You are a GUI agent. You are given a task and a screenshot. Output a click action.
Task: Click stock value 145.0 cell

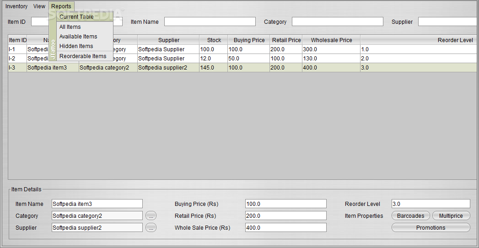tap(214, 68)
